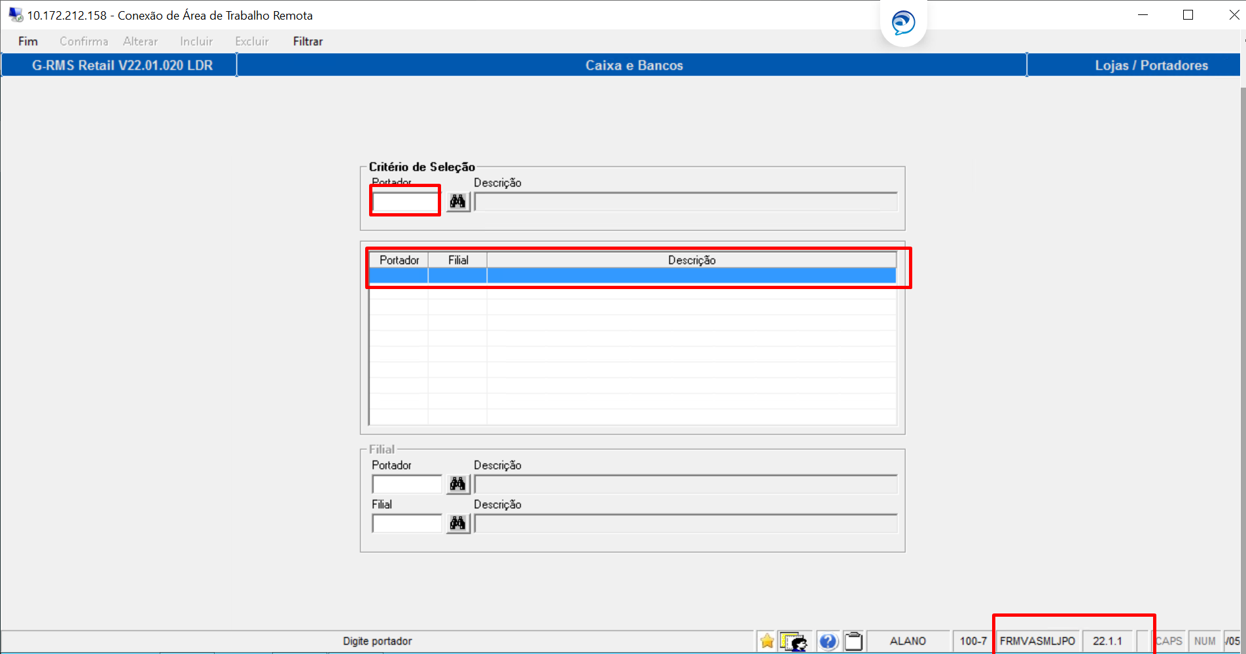Click ALANO user name in status bar
This screenshot has width=1246, height=654.
point(908,641)
